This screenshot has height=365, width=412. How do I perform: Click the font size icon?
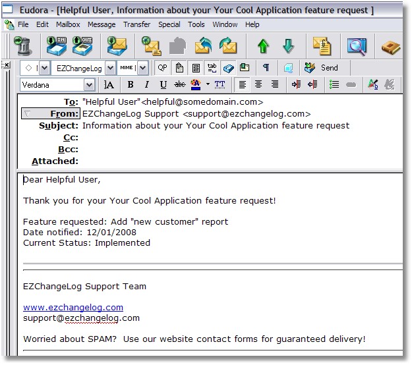click(x=109, y=84)
